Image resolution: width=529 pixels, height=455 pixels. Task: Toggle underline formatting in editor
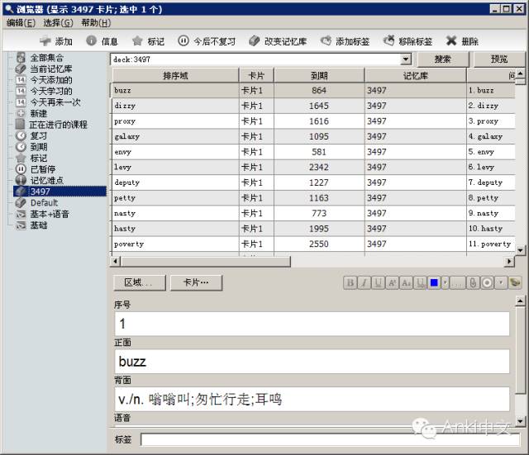coord(379,282)
